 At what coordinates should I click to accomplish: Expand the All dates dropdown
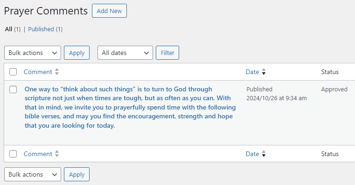click(125, 53)
